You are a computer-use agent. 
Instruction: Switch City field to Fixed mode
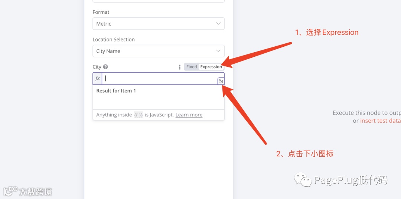point(192,67)
